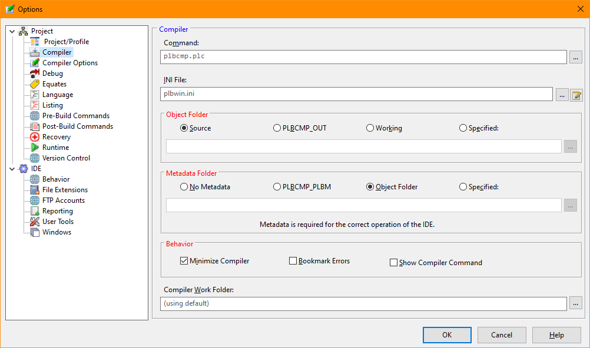Select PLBCMP_OUT as the Object Folder
The height and width of the screenshot is (348, 590).
click(276, 128)
